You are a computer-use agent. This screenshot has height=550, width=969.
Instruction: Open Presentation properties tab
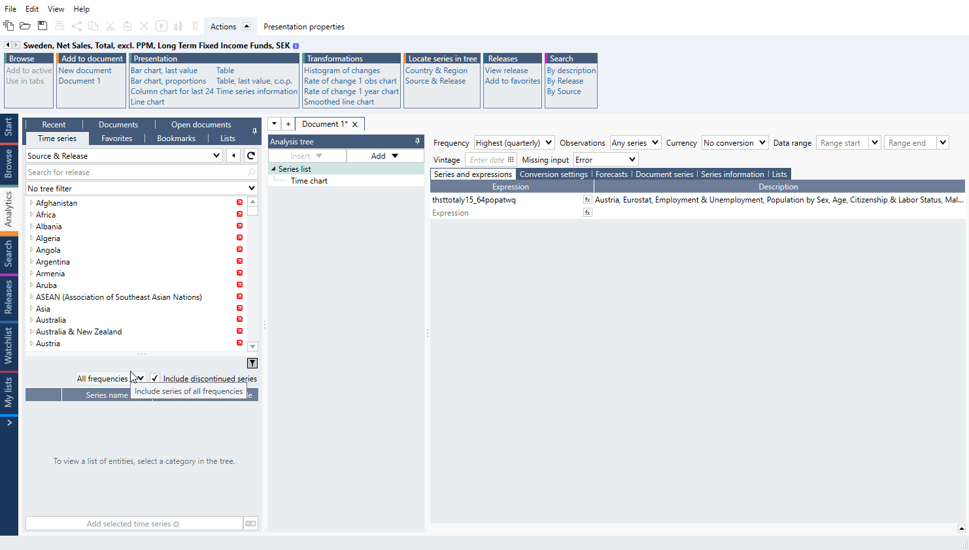tap(304, 27)
